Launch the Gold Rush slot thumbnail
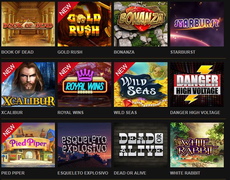The width and height of the screenshot is (230, 180). click(x=84, y=24)
